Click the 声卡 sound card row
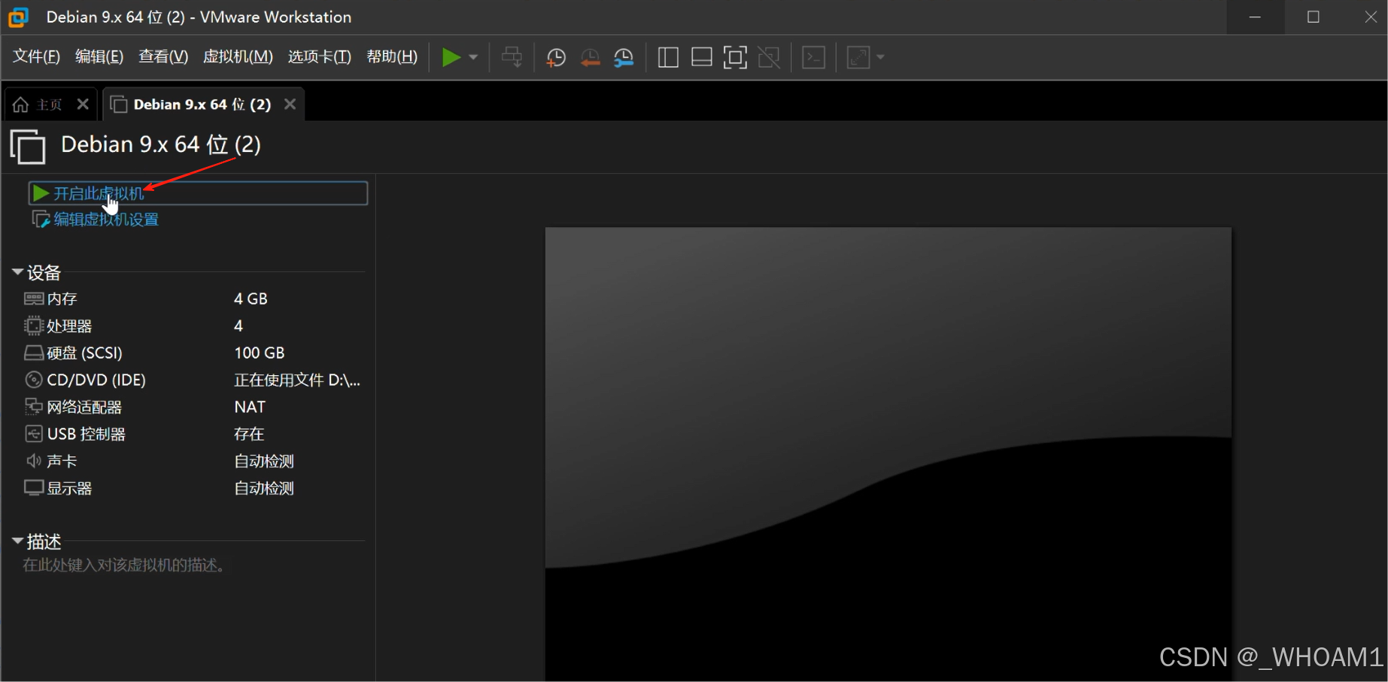This screenshot has height=682, width=1388. point(192,461)
